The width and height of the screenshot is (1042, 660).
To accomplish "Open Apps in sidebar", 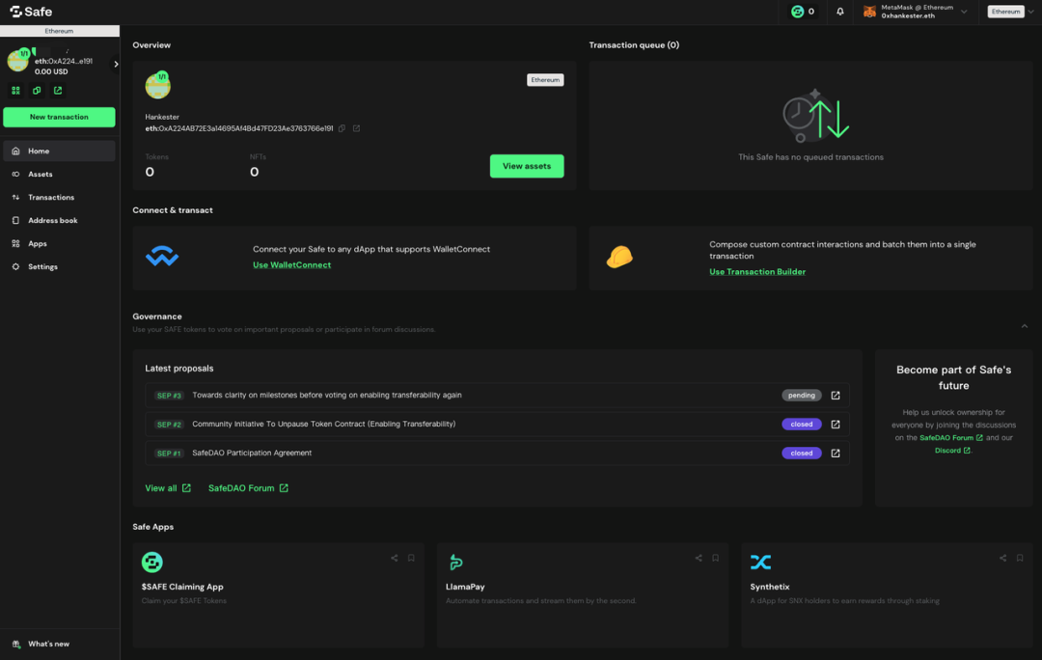I will [x=59, y=244].
